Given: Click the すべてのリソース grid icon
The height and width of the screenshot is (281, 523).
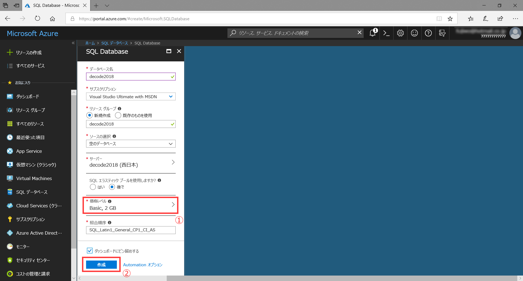Looking at the screenshot, I should 10,124.
